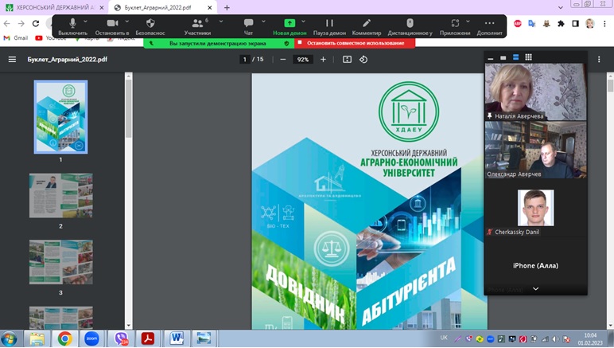This screenshot has width=614, height=348.
Task: Open Chrome from the taskbar
Action: coord(65,338)
